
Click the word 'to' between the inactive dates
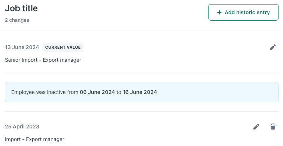pyautogui.click(x=119, y=92)
